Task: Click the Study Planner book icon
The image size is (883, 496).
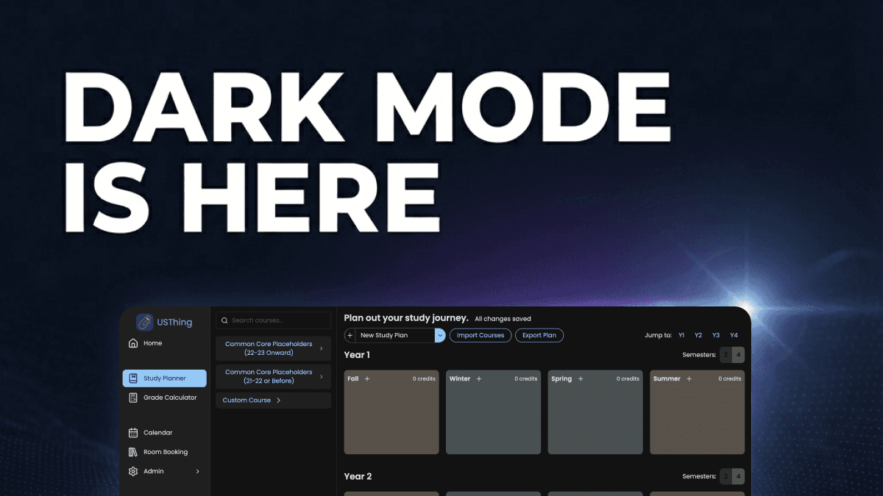Action: 133,378
